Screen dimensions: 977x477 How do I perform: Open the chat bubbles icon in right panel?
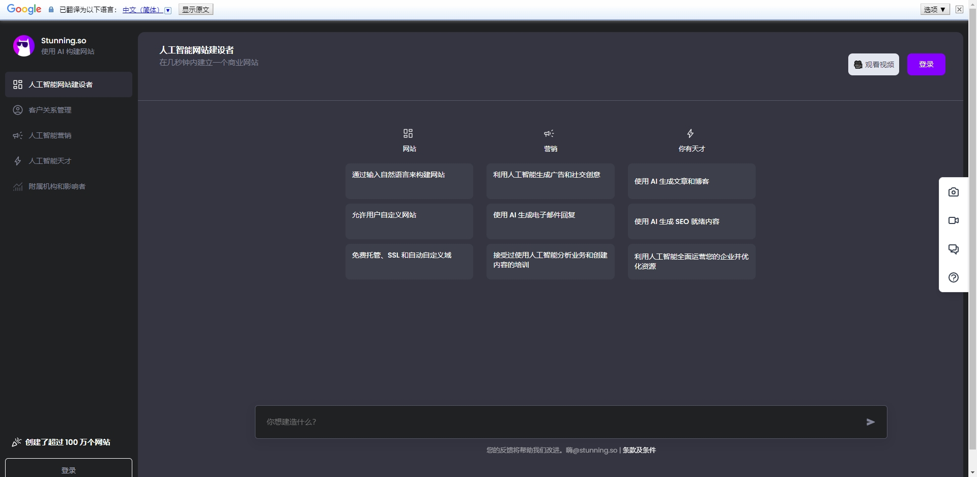pos(953,249)
